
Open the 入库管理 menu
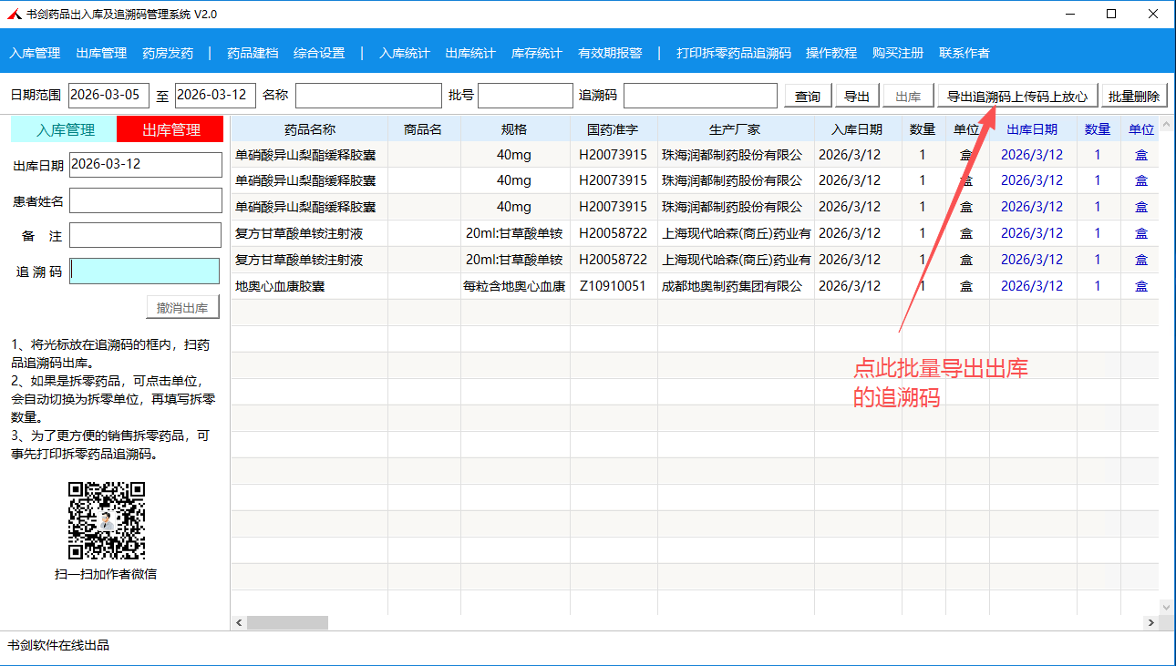pos(35,53)
